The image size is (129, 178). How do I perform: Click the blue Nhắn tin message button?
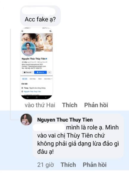41,72
